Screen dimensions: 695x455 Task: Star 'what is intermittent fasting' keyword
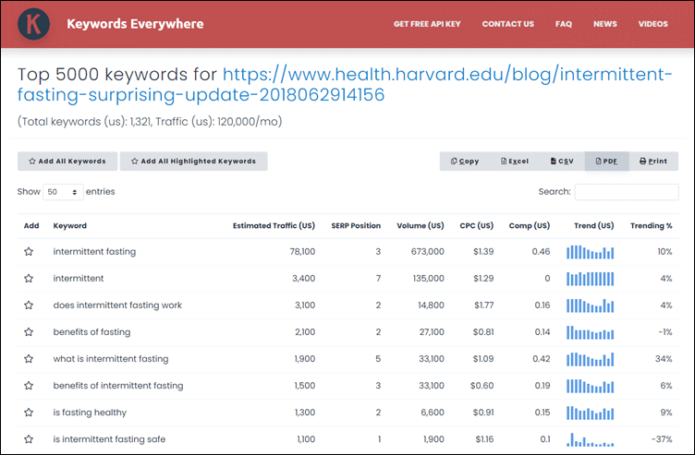29,359
